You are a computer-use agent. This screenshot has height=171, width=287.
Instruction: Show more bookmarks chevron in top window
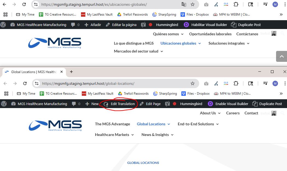[x=281, y=15]
